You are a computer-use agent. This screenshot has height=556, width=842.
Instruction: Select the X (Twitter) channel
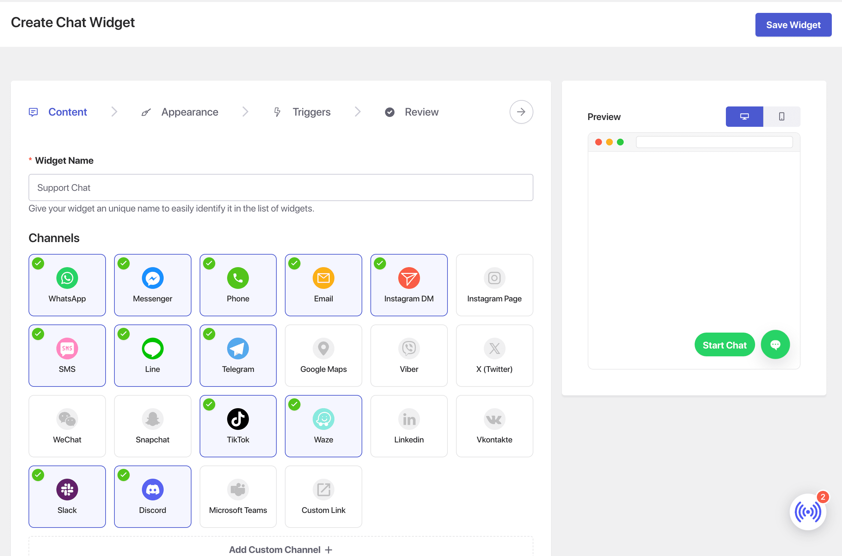click(x=494, y=355)
